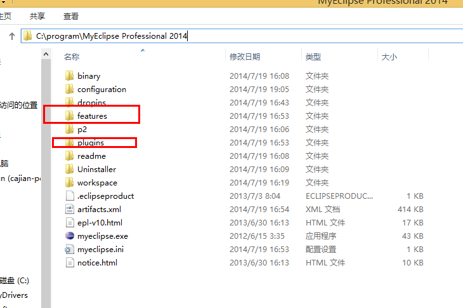This screenshot has width=463, height=308.
Task: Sort files by the 大小 column header
Action: 389,57
